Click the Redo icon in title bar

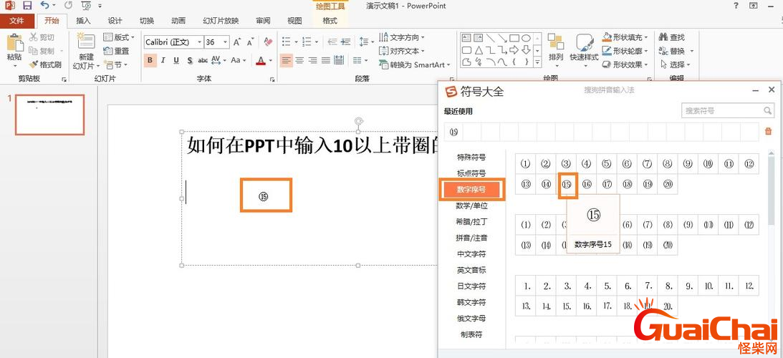pyautogui.click(x=68, y=6)
